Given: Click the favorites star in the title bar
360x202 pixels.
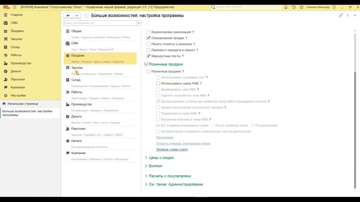Looking at the screenshot, I should [301, 7].
